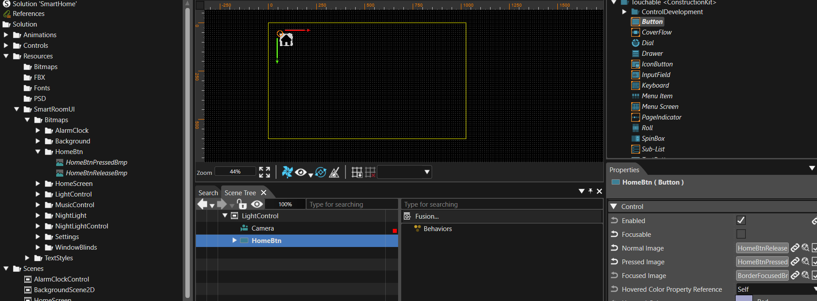Switch to the Search tab
This screenshot has width=817, height=301.
[208, 193]
